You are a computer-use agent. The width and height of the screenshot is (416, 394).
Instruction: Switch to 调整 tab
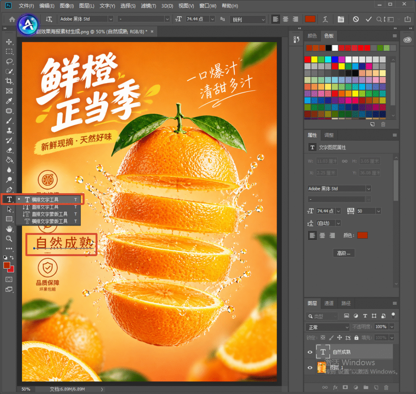[x=329, y=135]
